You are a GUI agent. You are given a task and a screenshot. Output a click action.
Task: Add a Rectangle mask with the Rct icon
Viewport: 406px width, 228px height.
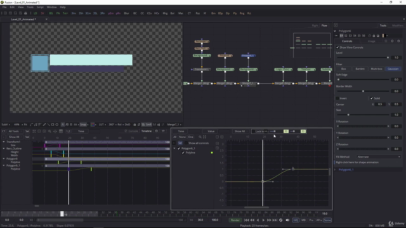(249, 13)
